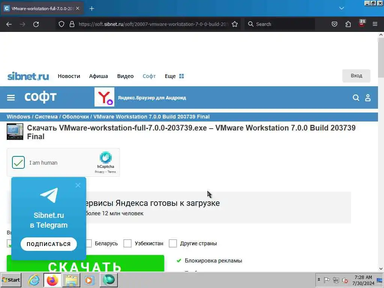
Task: Close the VMware-workstation-full tab
Action: (x=78, y=8)
